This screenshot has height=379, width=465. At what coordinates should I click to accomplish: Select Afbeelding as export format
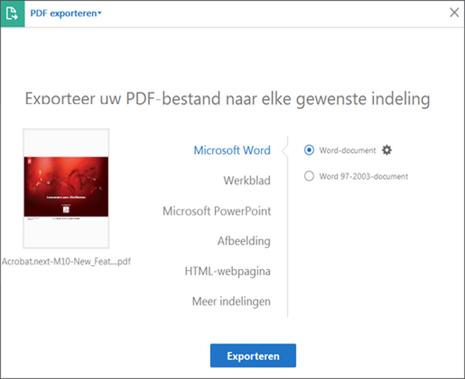click(244, 241)
